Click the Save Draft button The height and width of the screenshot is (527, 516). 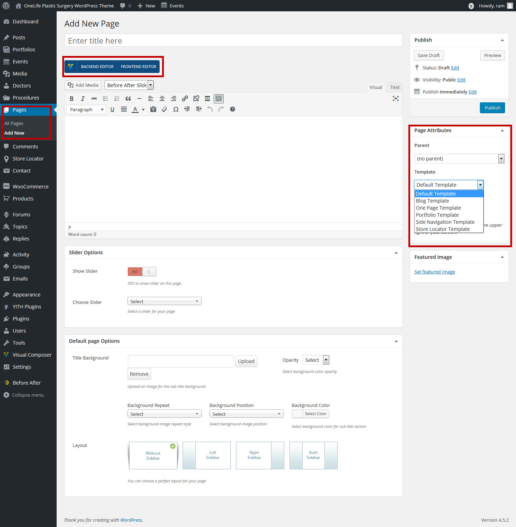(x=428, y=55)
